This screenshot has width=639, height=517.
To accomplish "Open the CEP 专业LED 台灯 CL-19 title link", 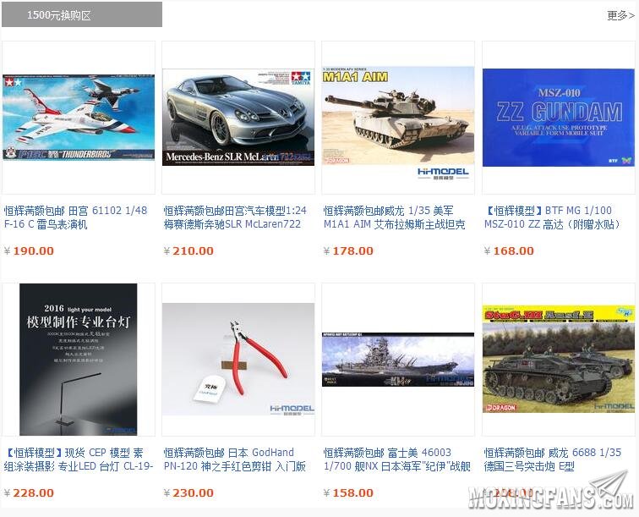I will 79,459.
